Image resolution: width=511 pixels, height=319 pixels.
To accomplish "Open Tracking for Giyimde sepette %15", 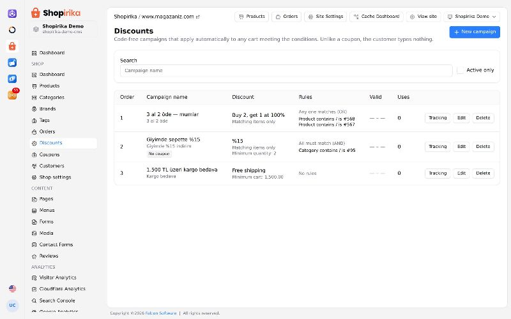I will (x=438, y=147).
